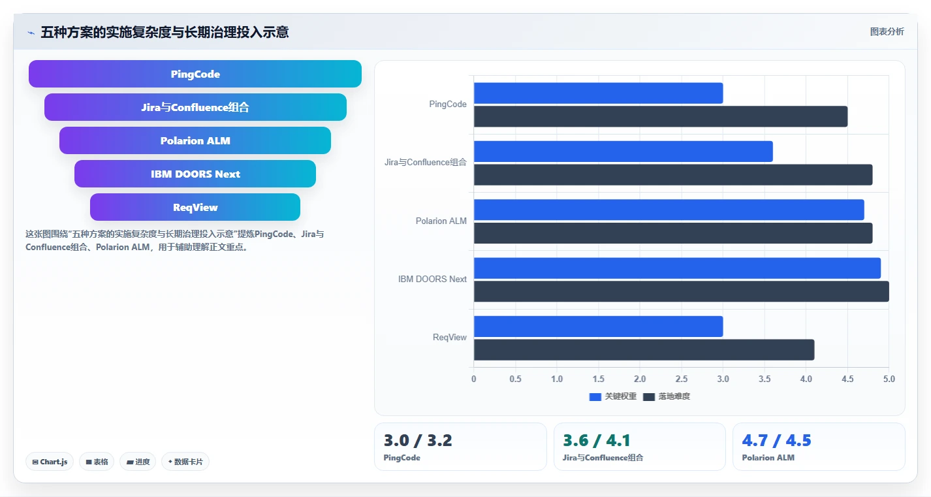Image resolution: width=931 pixels, height=497 pixels.
Task: Click the Polarion ALM y-axis label
Action: [x=441, y=221]
